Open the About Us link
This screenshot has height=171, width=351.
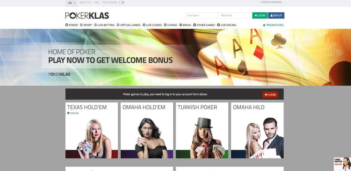(x=85, y=2)
